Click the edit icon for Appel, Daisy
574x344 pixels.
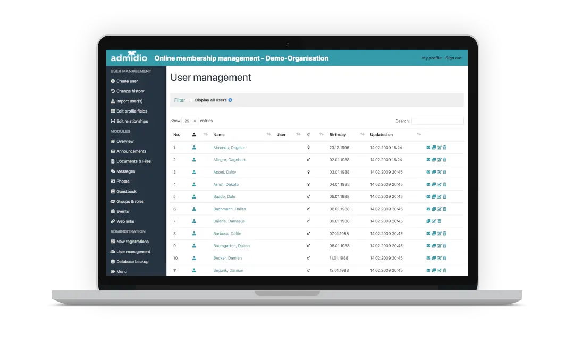(x=440, y=172)
